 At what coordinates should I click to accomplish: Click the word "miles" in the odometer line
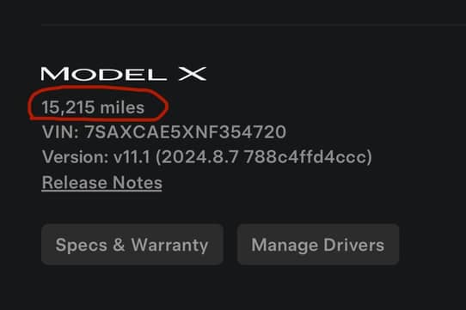point(122,107)
